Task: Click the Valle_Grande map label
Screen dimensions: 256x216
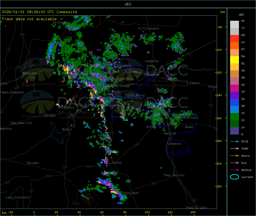Action: (x=84, y=105)
